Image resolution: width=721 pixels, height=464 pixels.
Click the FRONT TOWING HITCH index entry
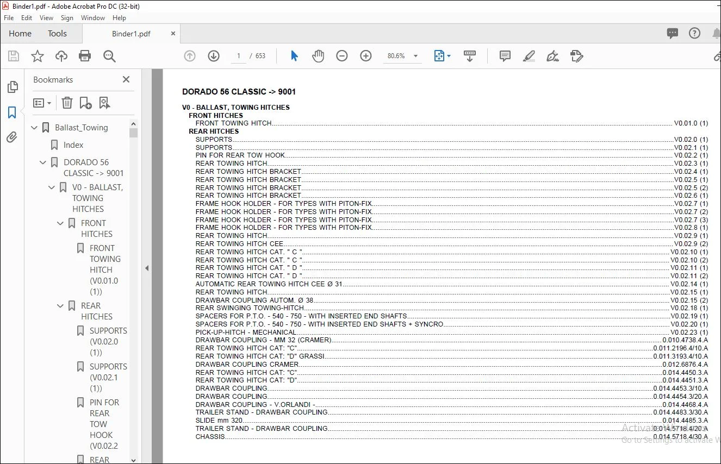point(452,123)
